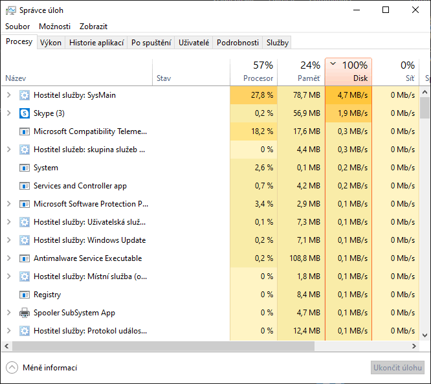This screenshot has width=431, height=384.
Task: Expand the Skype (3) process group
Action: 8,113
